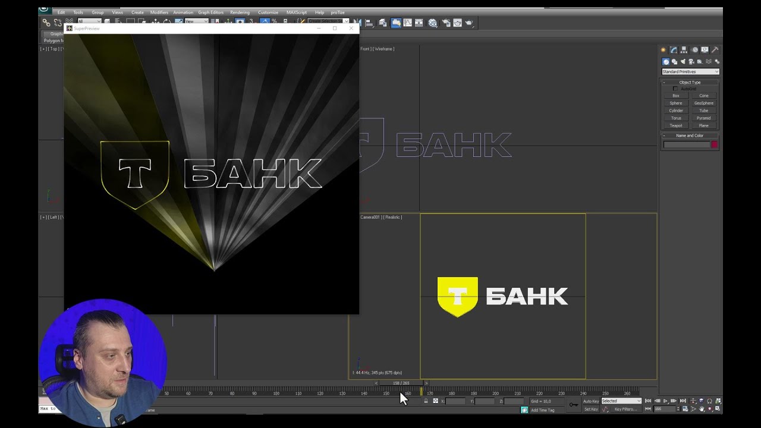Image resolution: width=761 pixels, height=428 pixels.
Task: Click the Pyramid object button
Action: tap(704, 118)
